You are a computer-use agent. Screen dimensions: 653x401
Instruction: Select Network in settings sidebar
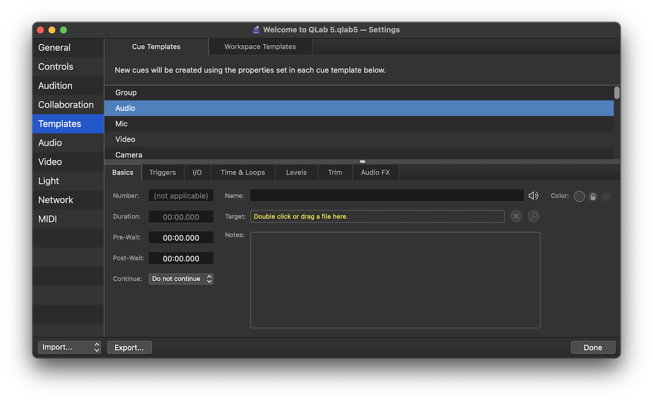click(68, 200)
